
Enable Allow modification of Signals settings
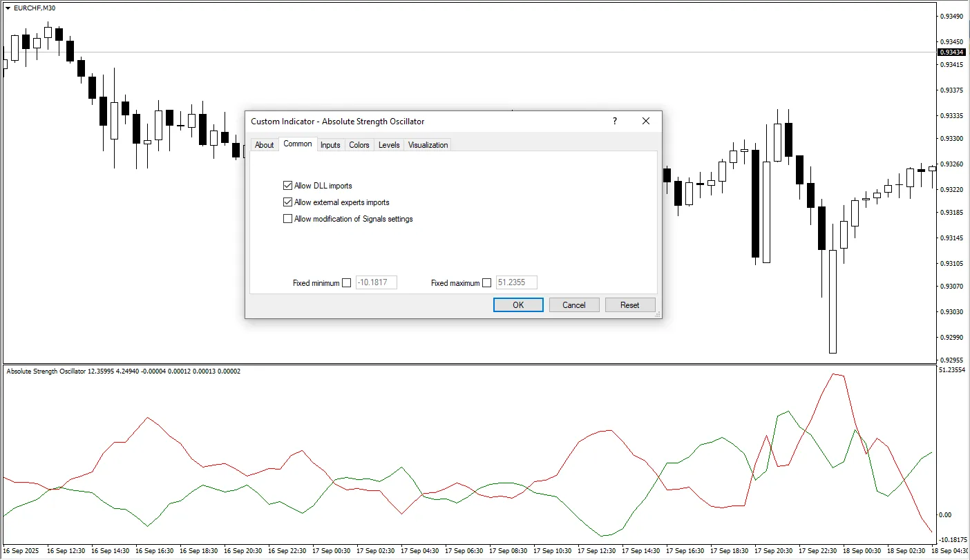(288, 218)
